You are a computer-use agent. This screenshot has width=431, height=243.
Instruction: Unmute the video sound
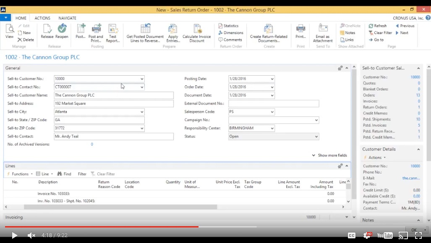[x=31, y=235]
